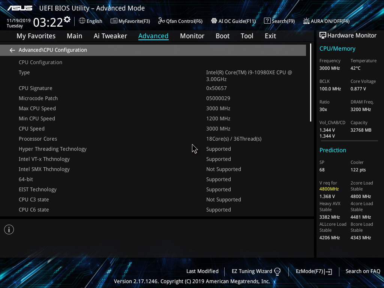
Task: Select CPU C3 state row
Action: click(x=153, y=199)
